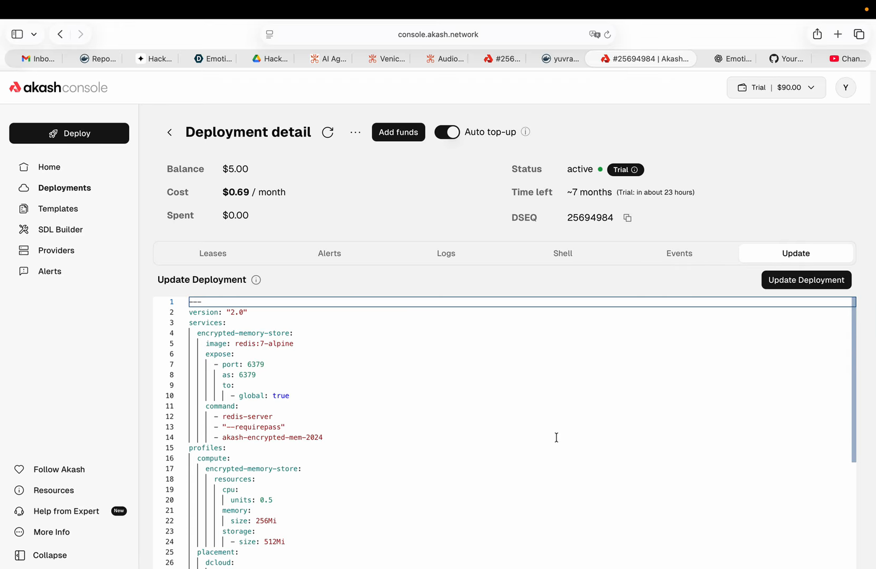Switch to the yuvra... browser tab
The width and height of the screenshot is (876, 569).
[560, 59]
